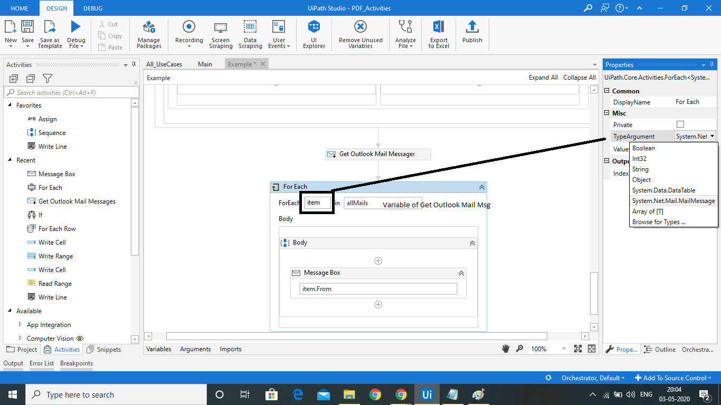Open Arguments panel

pos(195,349)
